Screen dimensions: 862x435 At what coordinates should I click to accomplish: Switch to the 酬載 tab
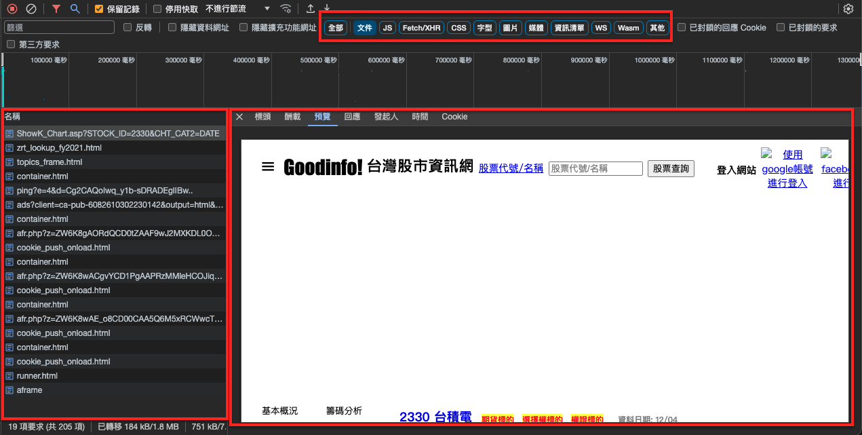coord(292,117)
